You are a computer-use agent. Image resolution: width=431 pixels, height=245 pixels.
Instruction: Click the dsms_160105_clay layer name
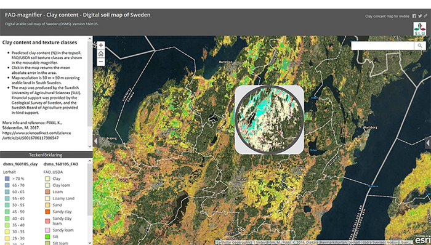20,164
